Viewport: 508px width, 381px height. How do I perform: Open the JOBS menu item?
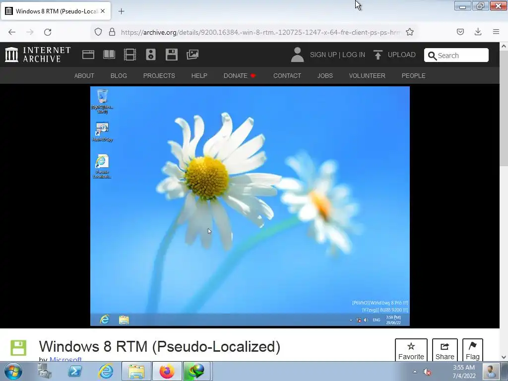(325, 76)
